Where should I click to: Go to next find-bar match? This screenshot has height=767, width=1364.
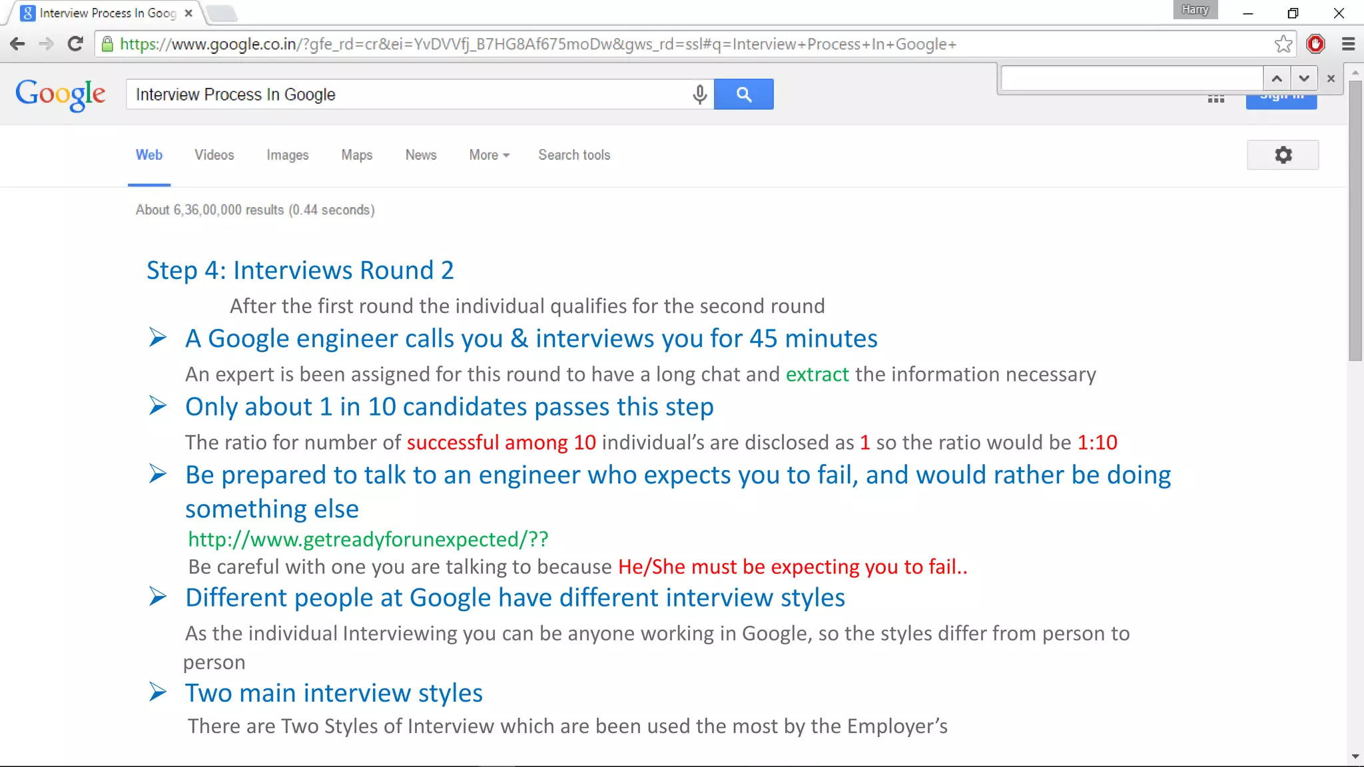[1304, 79]
